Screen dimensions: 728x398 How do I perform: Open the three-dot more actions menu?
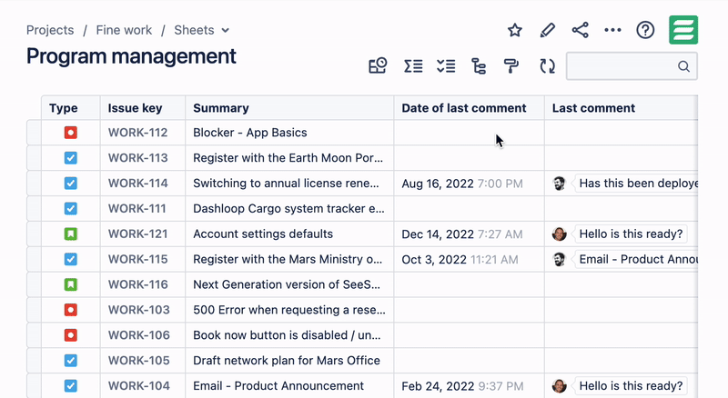tap(612, 30)
